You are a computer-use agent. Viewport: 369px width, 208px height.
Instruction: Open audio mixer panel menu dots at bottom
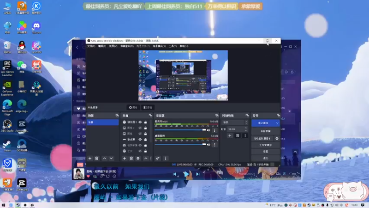coord(166,159)
